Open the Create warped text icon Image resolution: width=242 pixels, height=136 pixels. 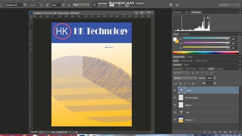119,6
